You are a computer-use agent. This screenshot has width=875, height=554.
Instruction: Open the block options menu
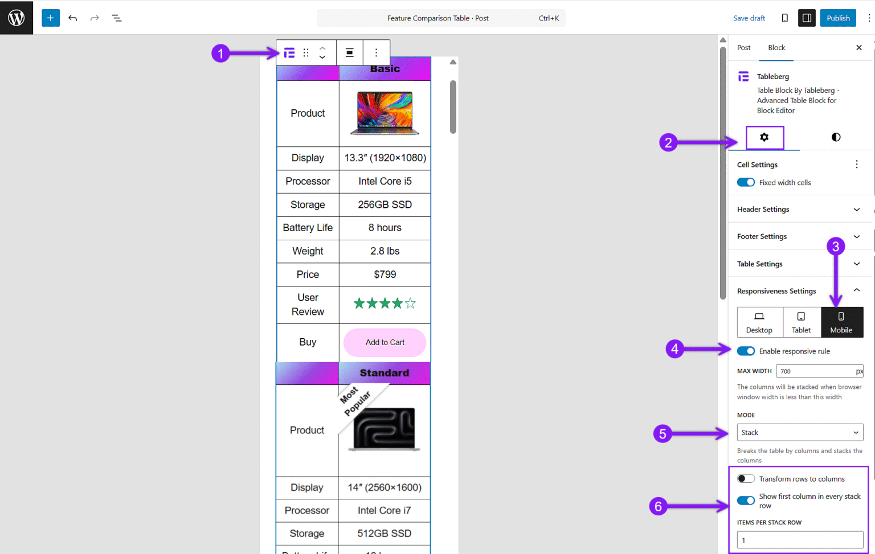376,52
